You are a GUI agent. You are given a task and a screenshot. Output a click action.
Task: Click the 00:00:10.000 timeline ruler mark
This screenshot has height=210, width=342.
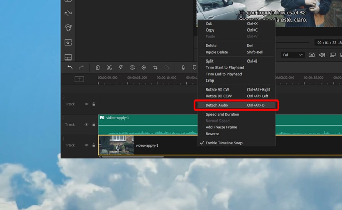pos(166,78)
